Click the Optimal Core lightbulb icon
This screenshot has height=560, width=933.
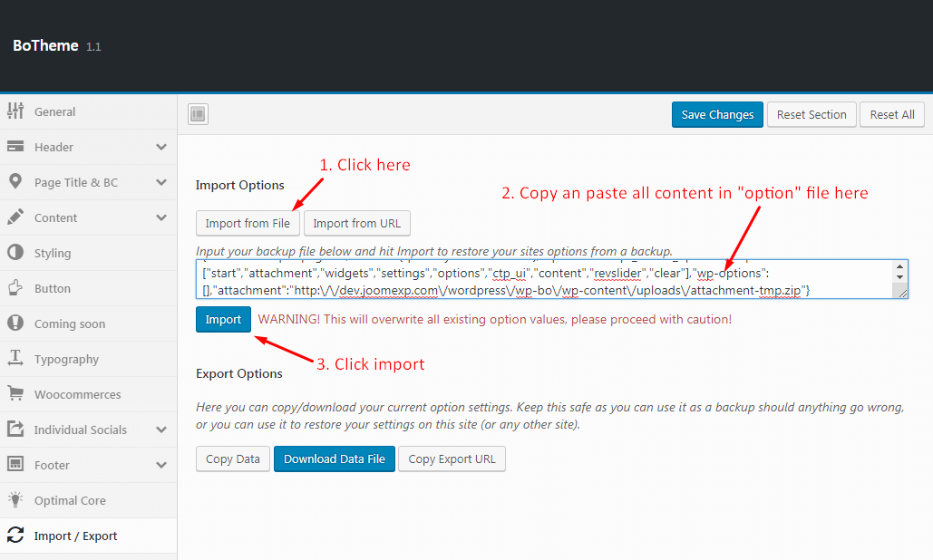pyautogui.click(x=15, y=500)
